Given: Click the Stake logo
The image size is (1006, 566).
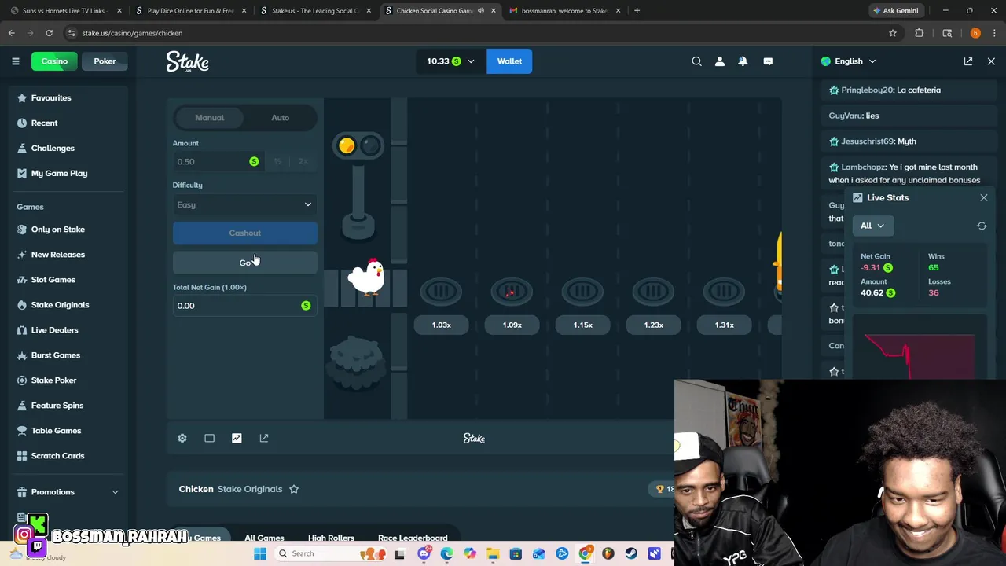Looking at the screenshot, I should pyautogui.click(x=187, y=62).
